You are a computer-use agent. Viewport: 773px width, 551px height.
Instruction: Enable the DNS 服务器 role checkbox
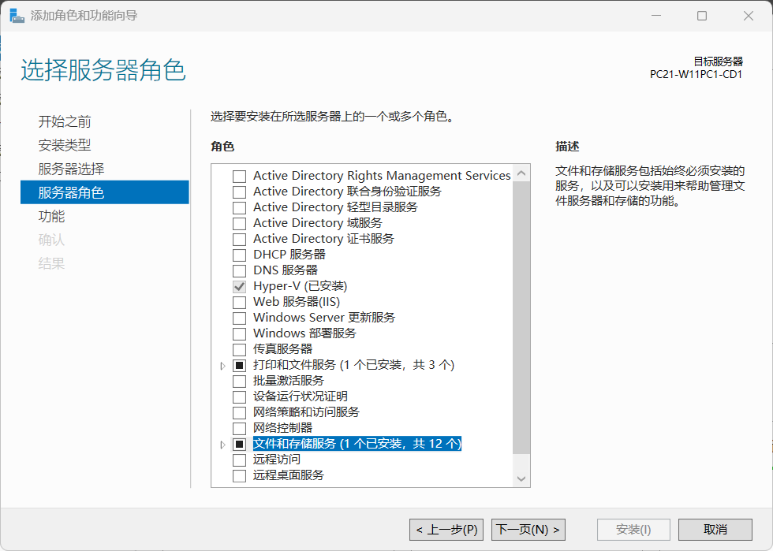(x=239, y=270)
